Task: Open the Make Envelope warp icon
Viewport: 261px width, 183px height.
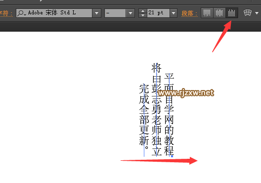Action: (248, 13)
